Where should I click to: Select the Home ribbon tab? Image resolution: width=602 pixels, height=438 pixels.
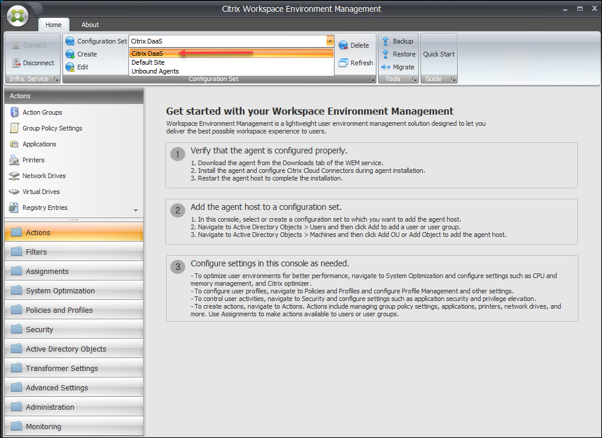pyautogui.click(x=54, y=25)
